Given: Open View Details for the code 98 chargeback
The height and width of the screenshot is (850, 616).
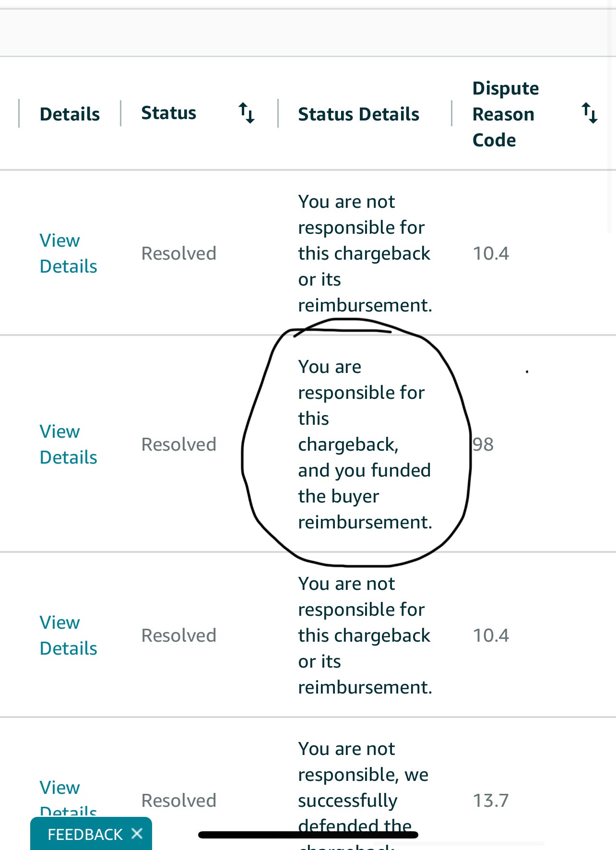Looking at the screenshot, I should 68,444.
